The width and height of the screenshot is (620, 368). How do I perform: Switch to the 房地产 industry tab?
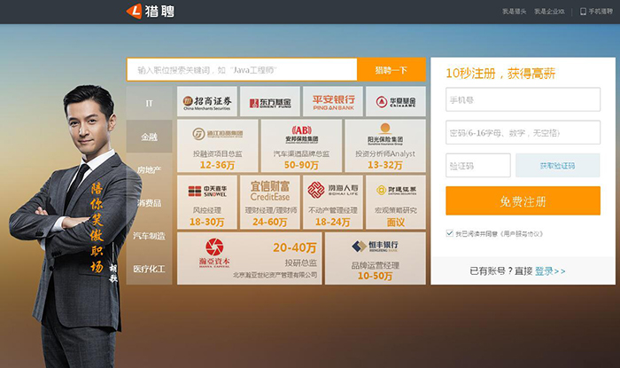tap(149, 169)
